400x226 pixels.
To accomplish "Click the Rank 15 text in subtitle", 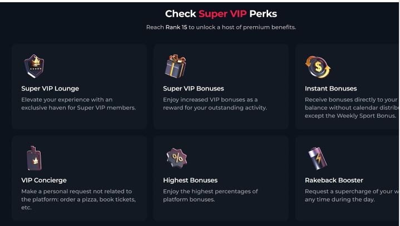I will click(176, 27).
